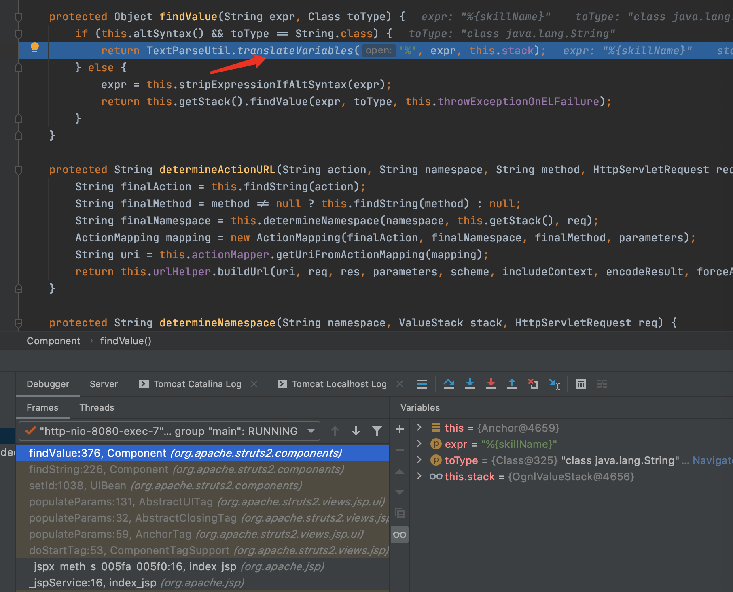Click the getUriFromActionMapping call in code
The image size is (733, 592).
point(350,255)
